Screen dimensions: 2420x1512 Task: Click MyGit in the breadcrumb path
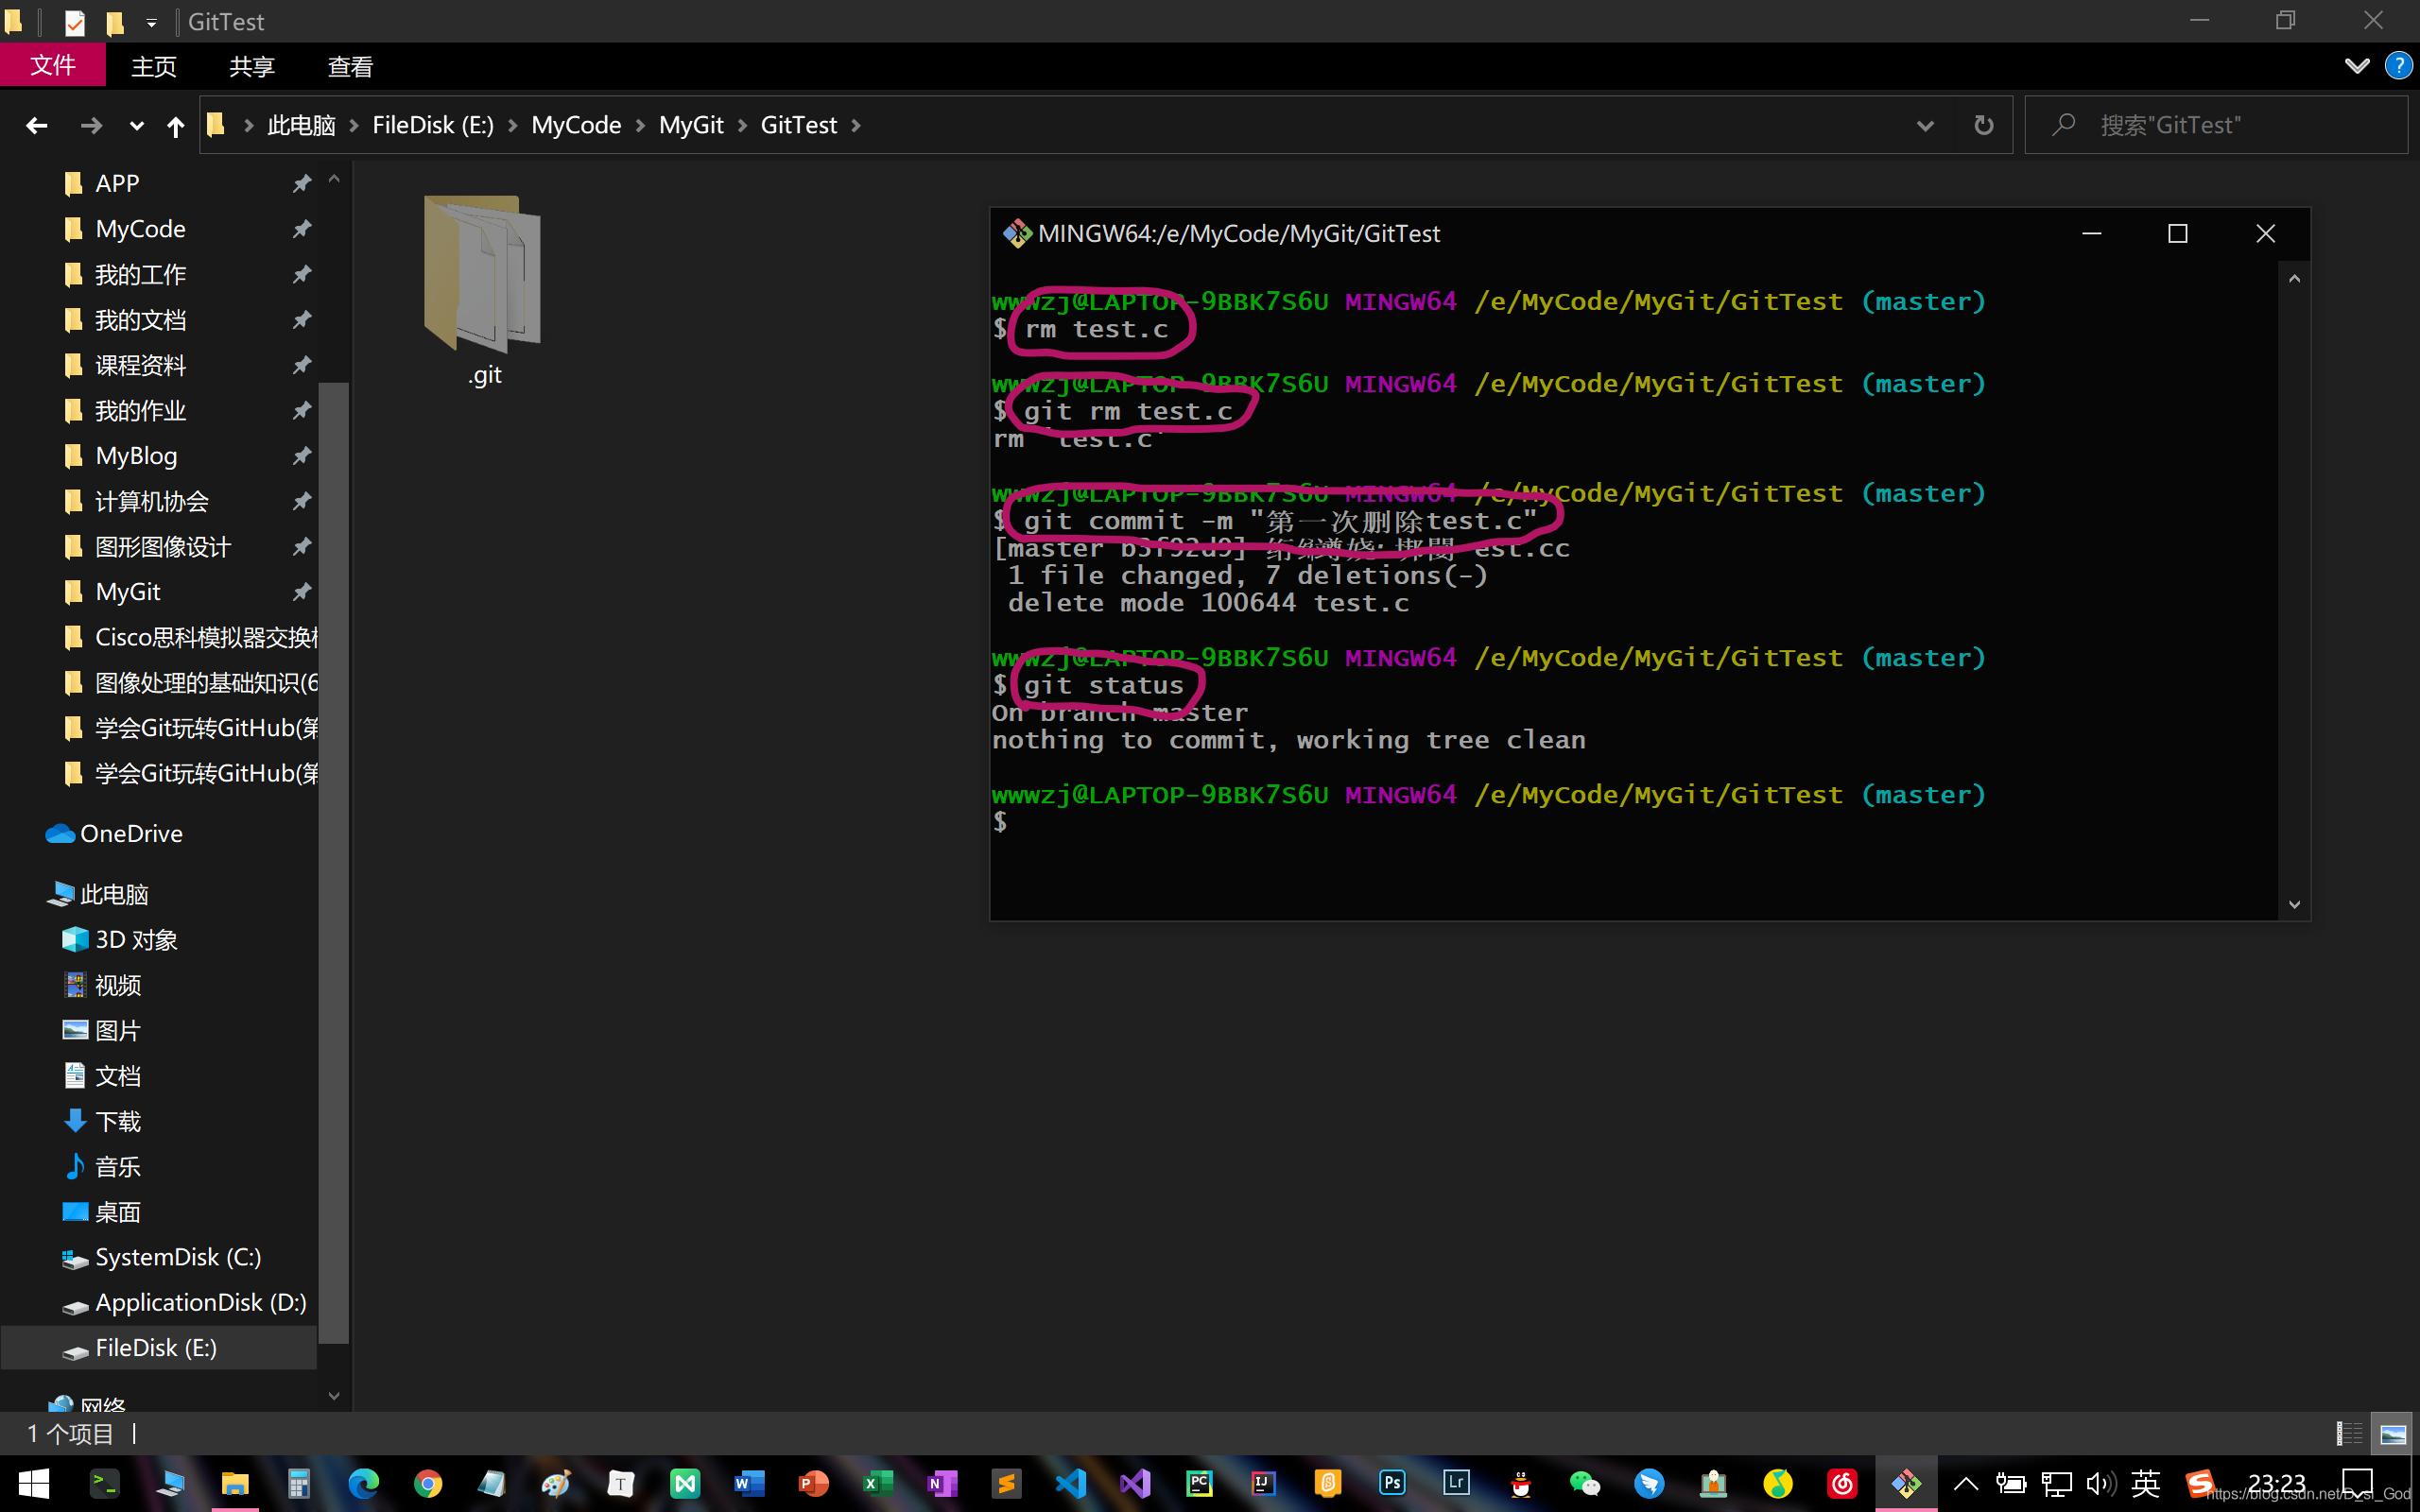pyautogui.click(x=691, y=125)
